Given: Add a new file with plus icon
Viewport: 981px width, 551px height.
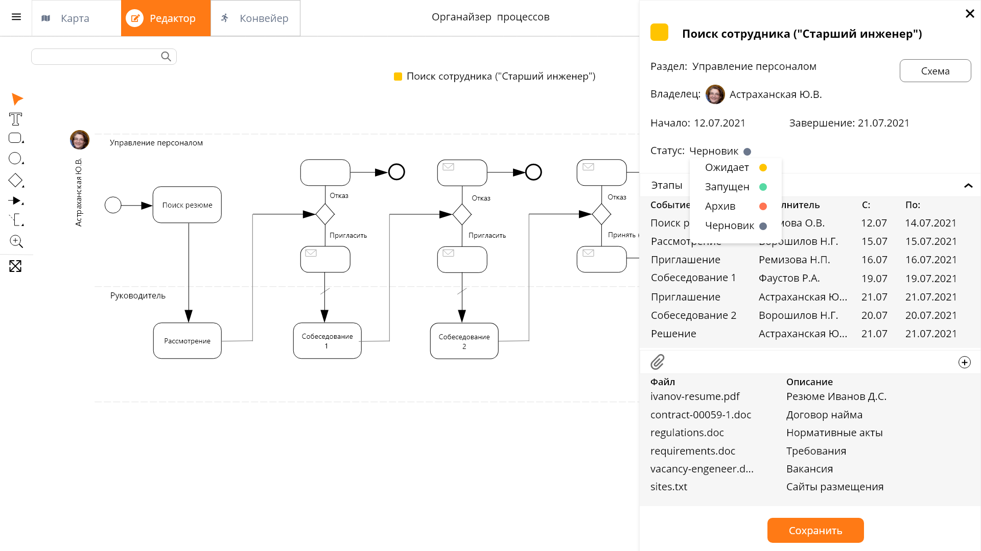Looking at the screenshot, I should [964, 362].
